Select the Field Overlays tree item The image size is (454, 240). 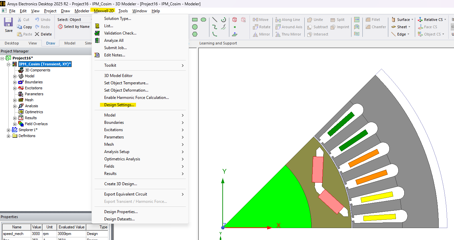(x=36, y=124)
